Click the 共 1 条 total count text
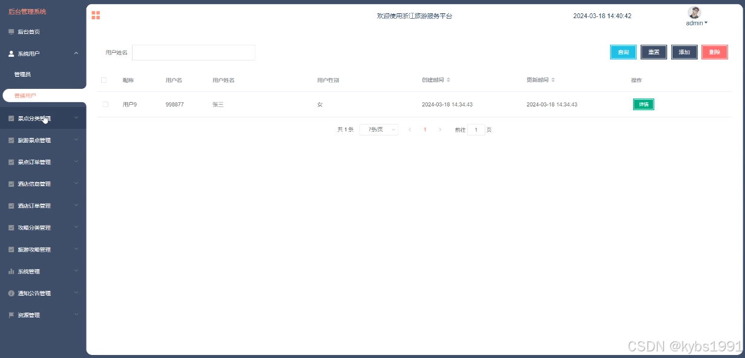 (x=346, y=129)
